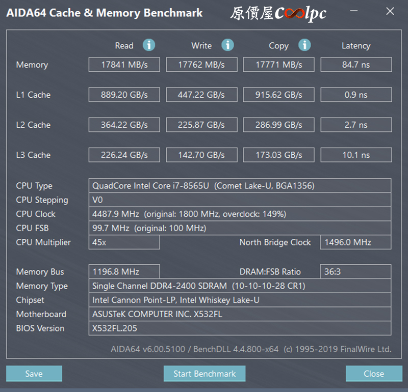Click the Write info icon
Screen dimensions: 408x392
pyautogui.click(x=227, y=45)
